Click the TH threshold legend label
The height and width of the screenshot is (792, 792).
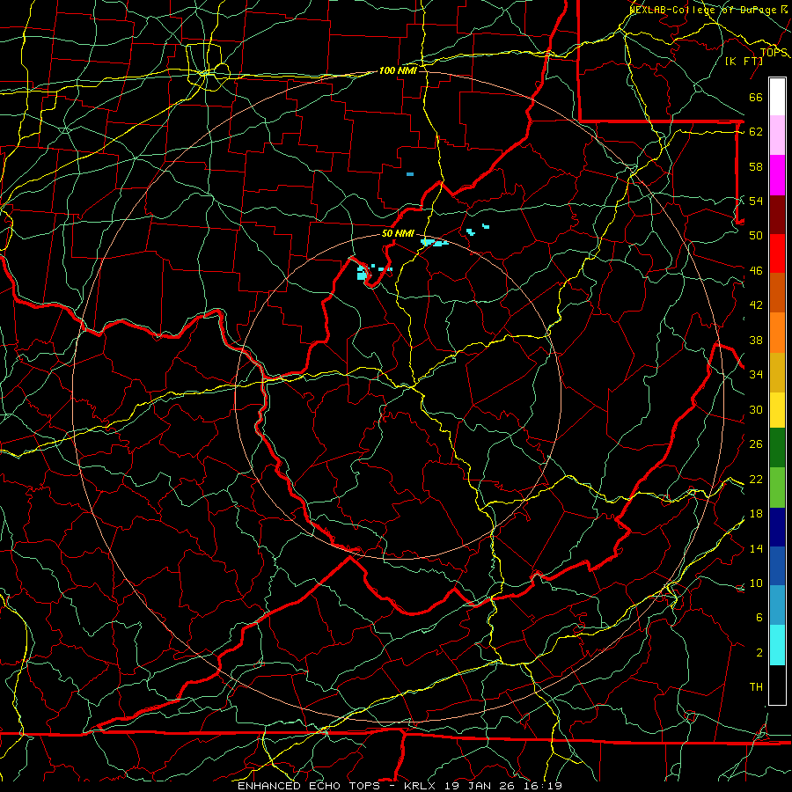[x=756, y=687]
